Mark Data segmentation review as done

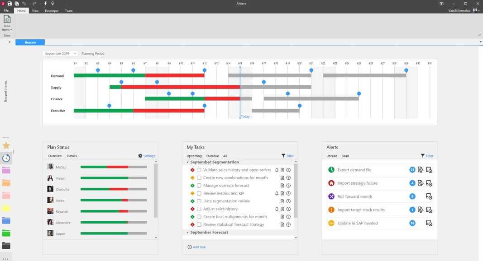[x=199, y=201]
